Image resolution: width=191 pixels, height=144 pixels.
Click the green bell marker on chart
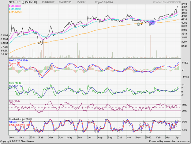point(139,24)
